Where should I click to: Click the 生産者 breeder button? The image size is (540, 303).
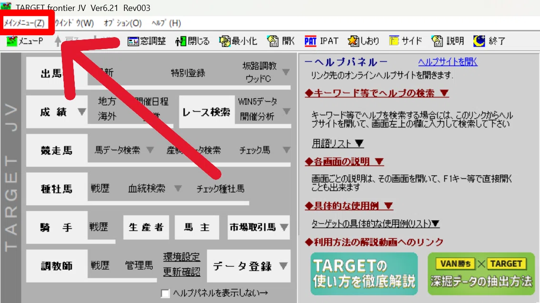click(146, 227)
